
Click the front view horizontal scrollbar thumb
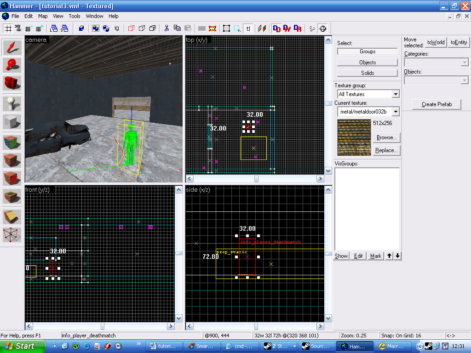point(103,326)
